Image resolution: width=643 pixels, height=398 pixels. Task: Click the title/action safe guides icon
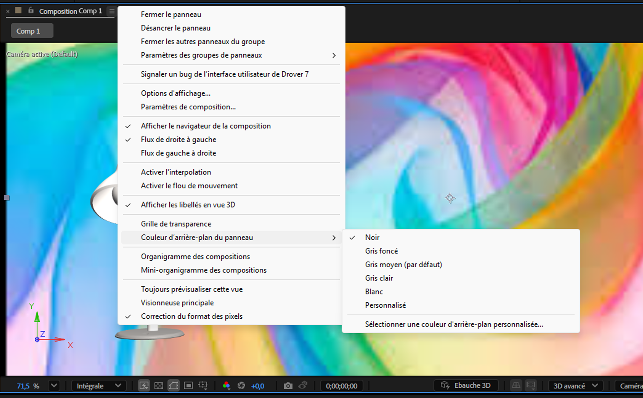point(203,386)
